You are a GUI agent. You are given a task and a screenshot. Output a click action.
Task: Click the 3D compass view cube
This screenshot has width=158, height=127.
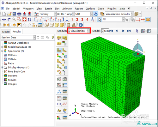click(x=138, y=48)
